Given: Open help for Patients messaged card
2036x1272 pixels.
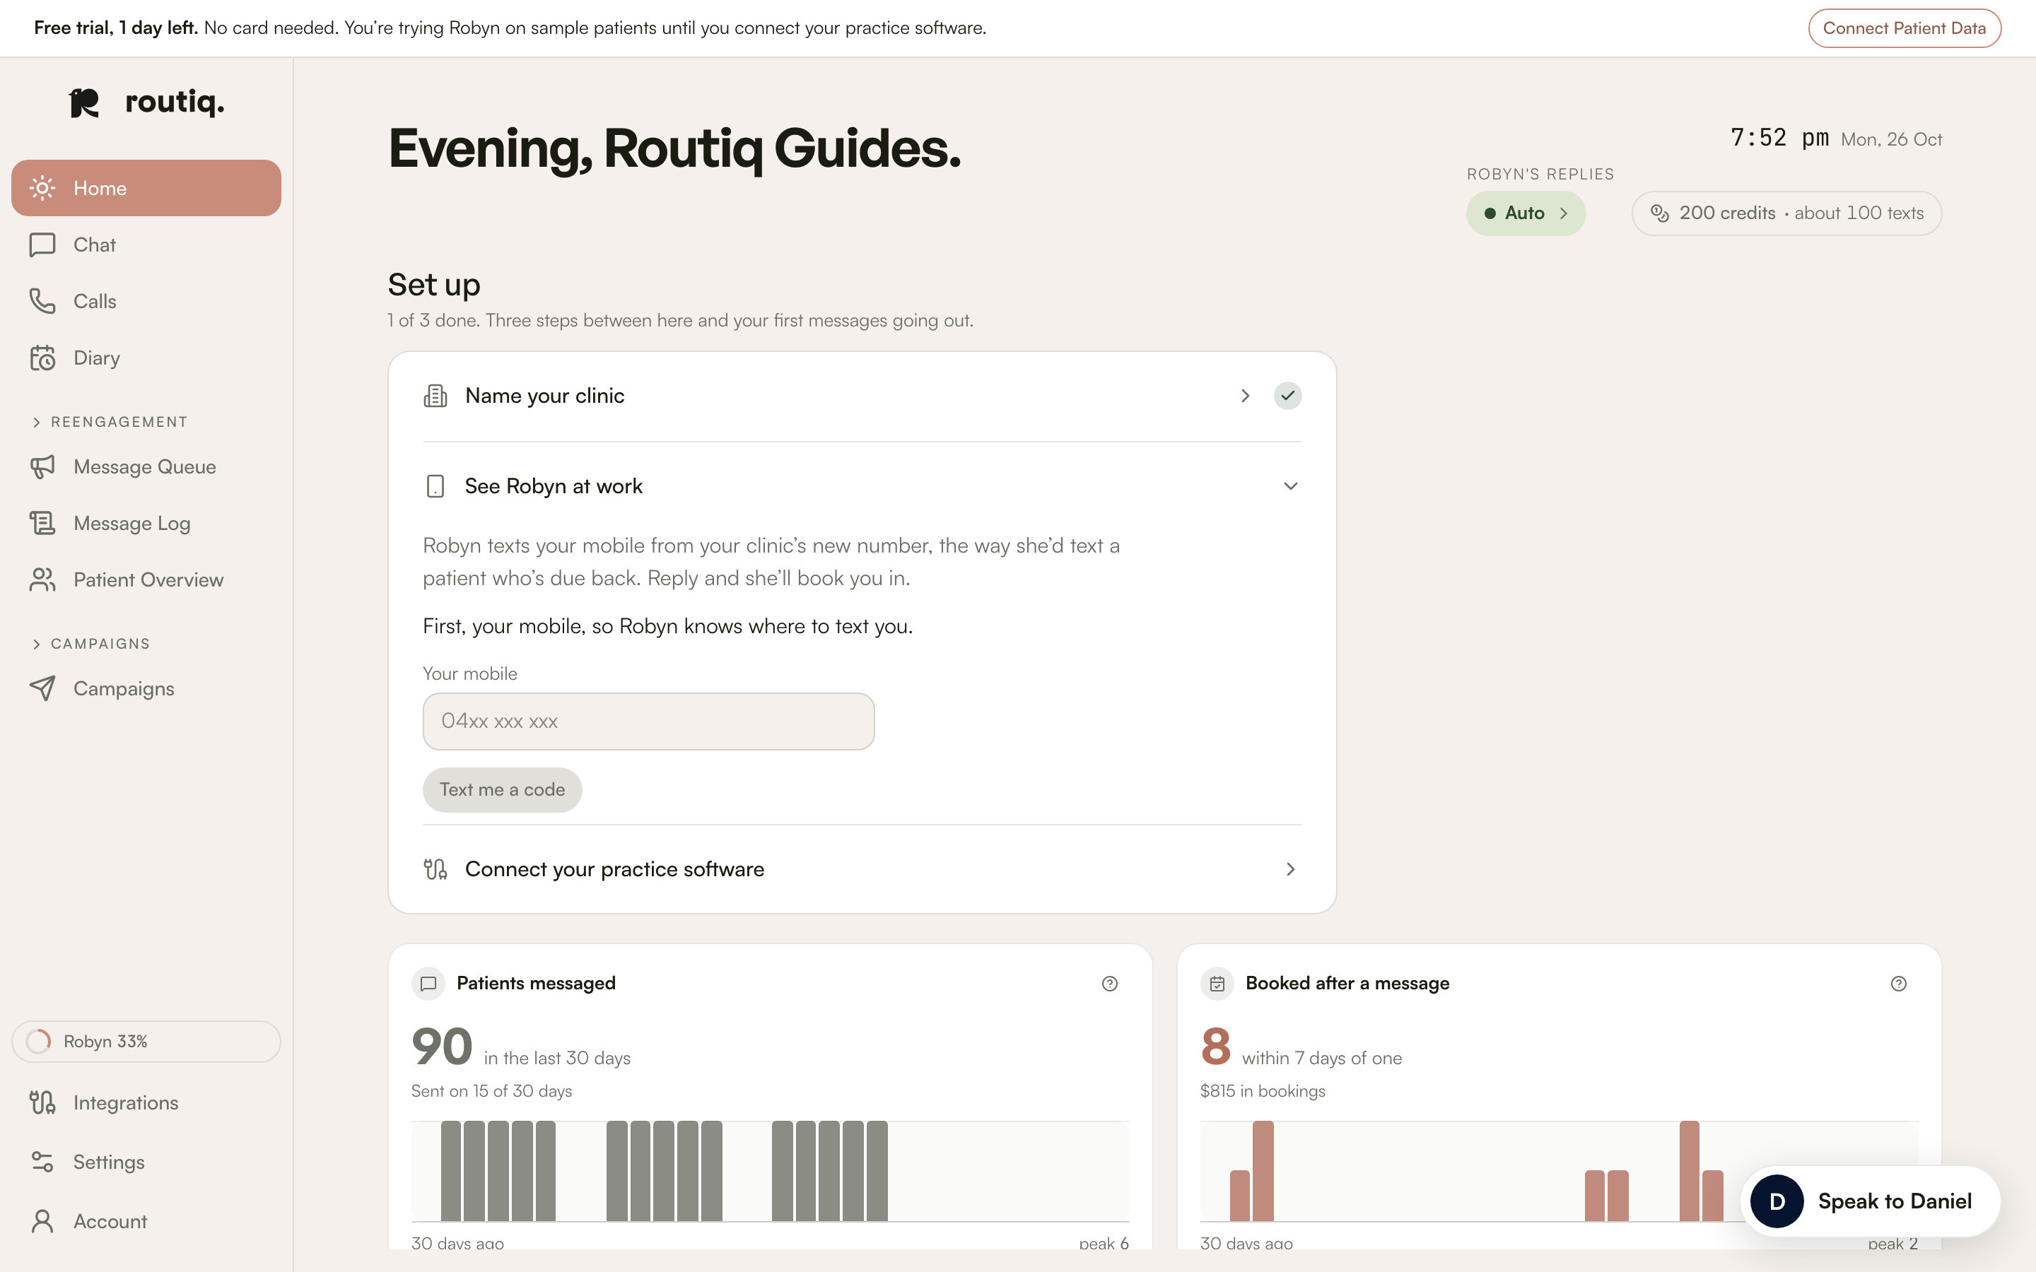Looking at the screenshot, I should [x=1110, y=984].
